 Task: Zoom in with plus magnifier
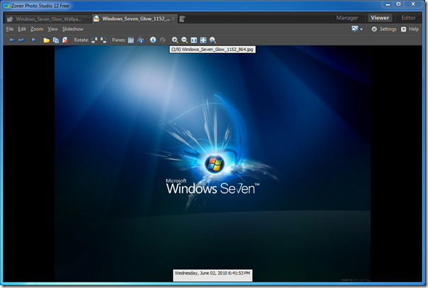pyautogui.click(x=175, y=40)
